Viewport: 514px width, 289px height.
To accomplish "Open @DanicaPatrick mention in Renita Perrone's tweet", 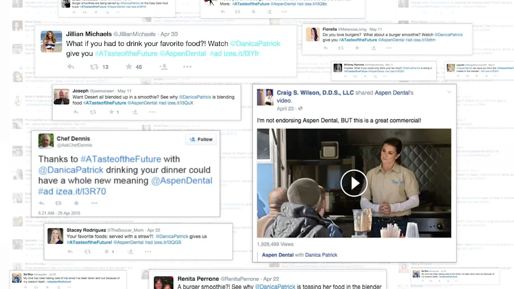I will 275,287.
